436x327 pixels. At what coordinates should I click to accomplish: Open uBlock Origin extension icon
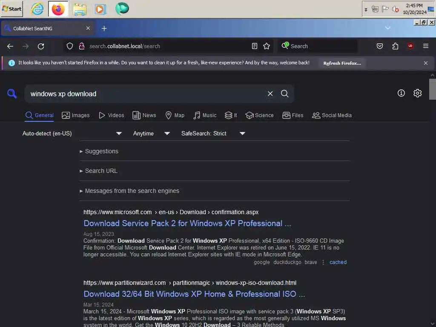point(410,46)
